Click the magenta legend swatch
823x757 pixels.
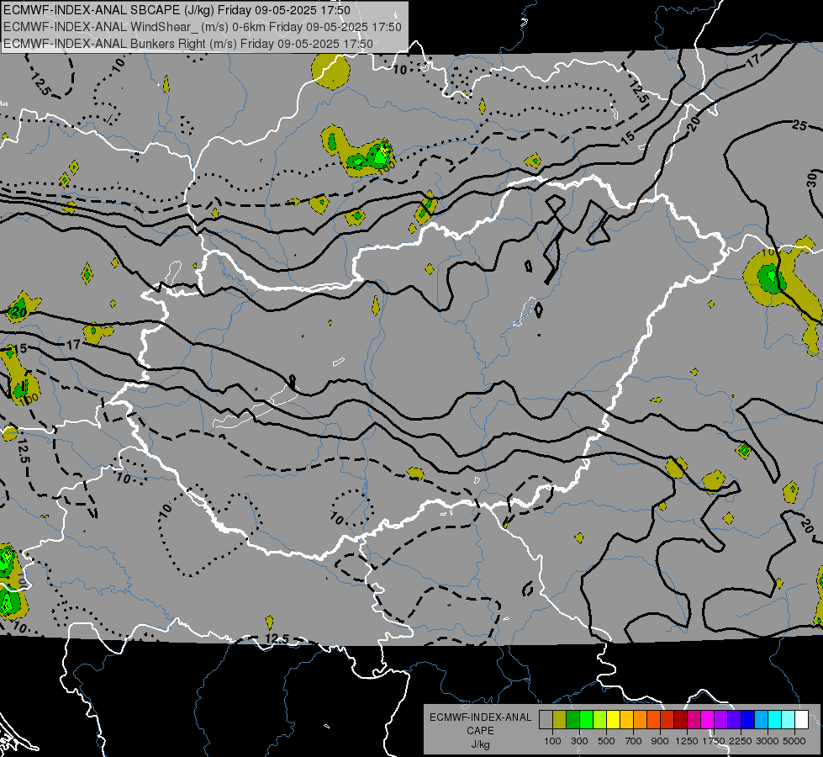coord(708,720)
